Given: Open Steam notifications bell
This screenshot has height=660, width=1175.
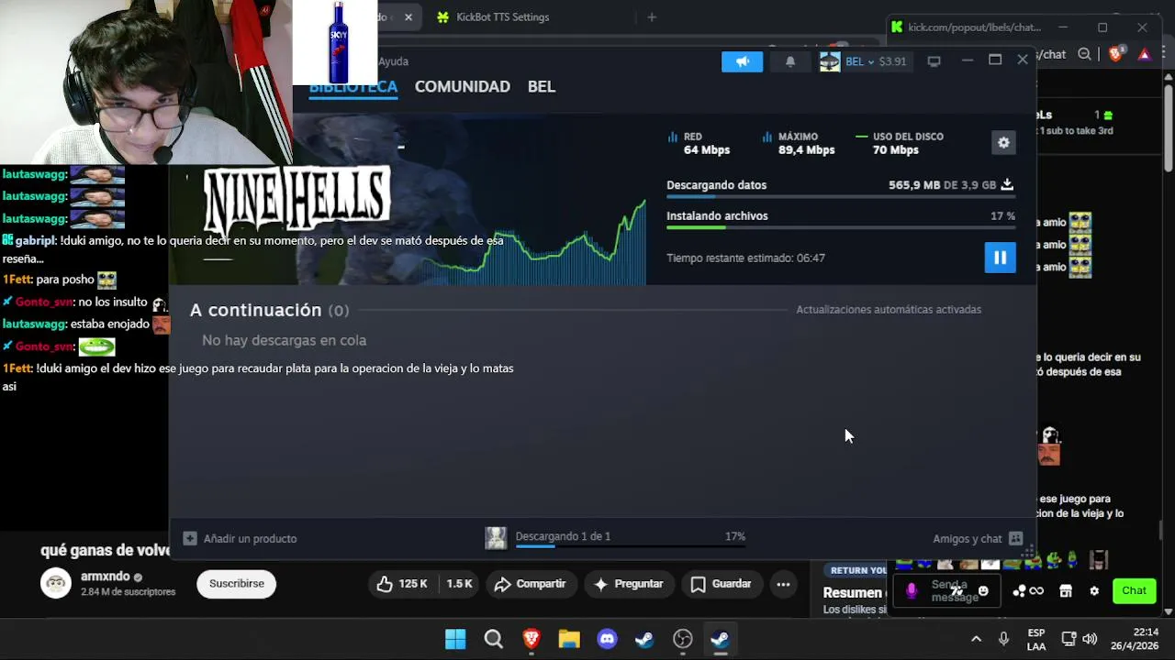Looking at the screenshot, I should 790,61.
